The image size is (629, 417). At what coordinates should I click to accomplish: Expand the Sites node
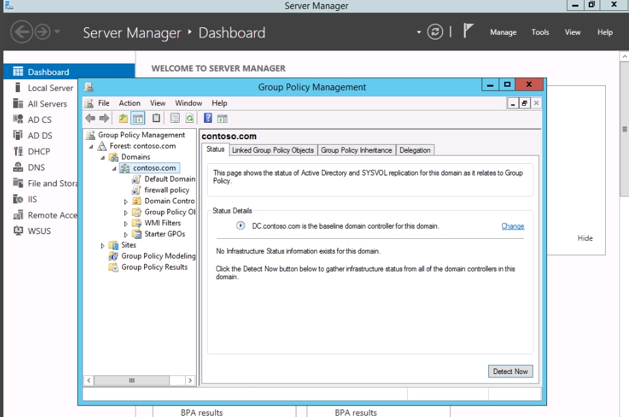[x=102, y=246]
